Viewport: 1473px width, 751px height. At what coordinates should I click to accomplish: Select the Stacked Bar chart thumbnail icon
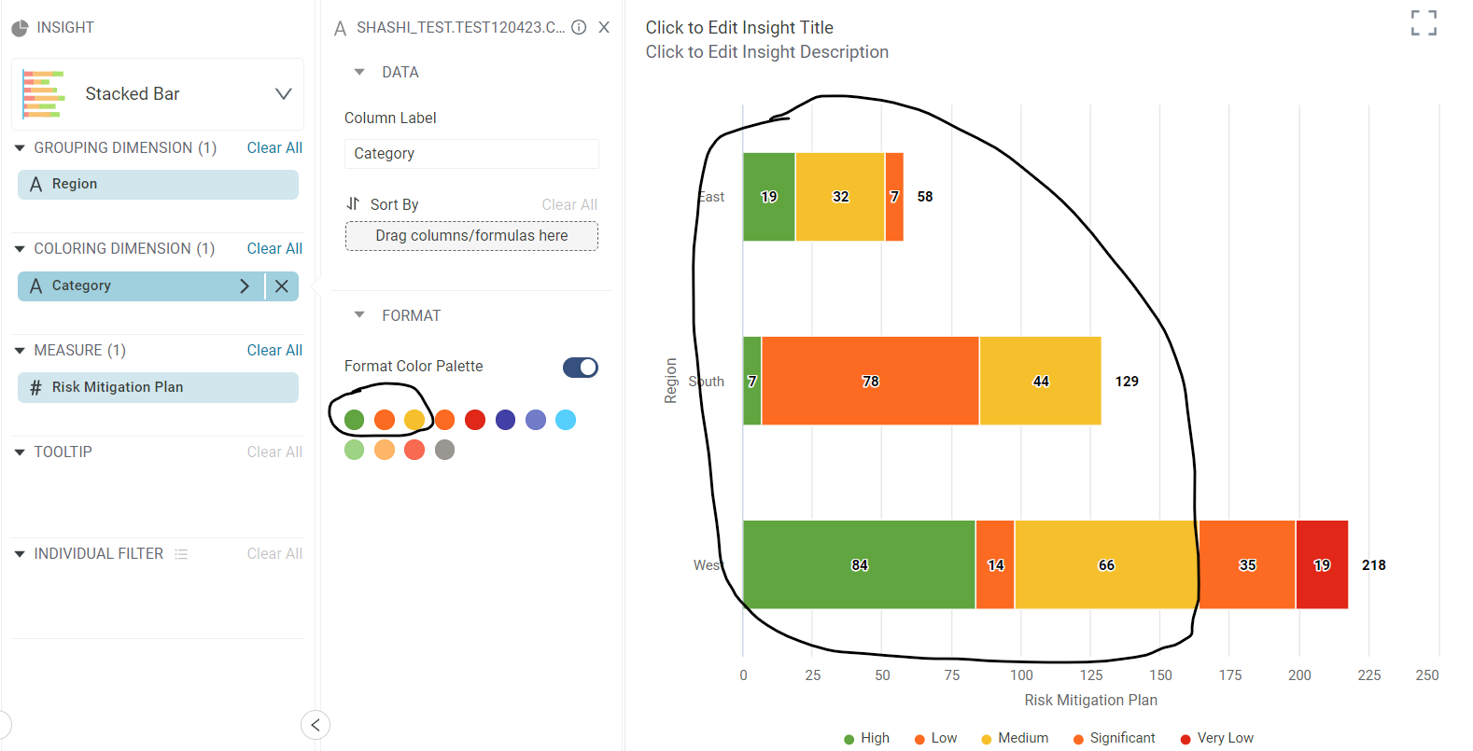[x=42, y=93]
